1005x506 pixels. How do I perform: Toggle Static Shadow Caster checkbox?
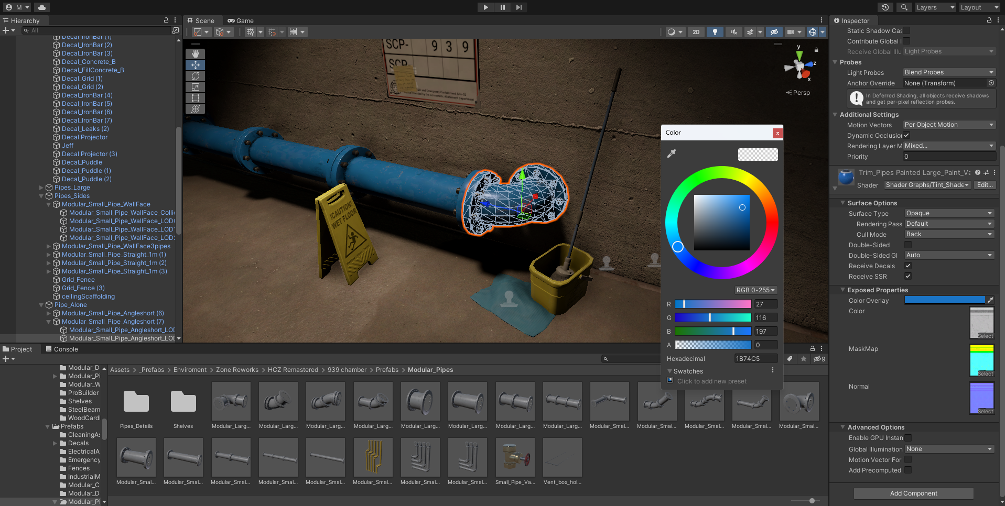(x=906, y=30)
